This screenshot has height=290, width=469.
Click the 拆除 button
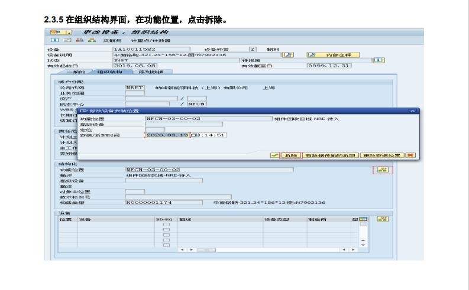tap(290, 155)
